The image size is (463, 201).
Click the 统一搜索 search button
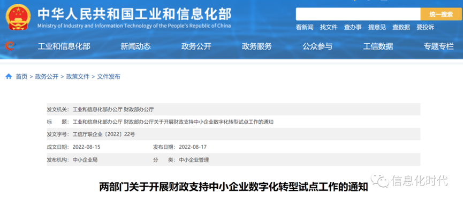441,14
